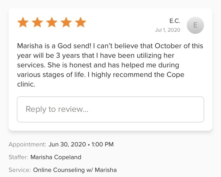Click the fourth orange rating star

pyautogui.click(x=66, y=22)
